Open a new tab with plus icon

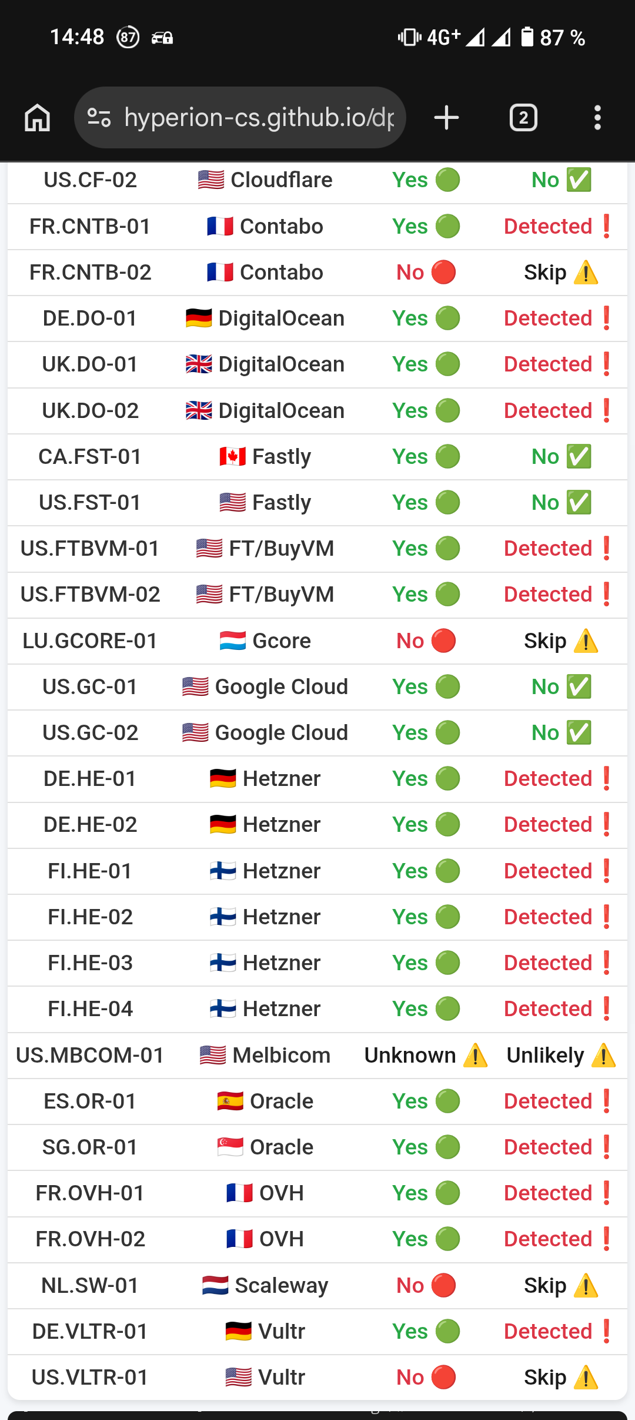click(446, 118)
